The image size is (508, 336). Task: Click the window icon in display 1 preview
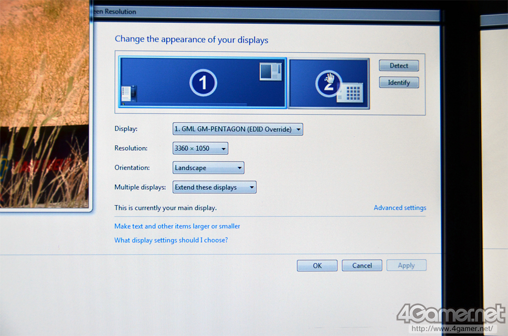(270, 72)
